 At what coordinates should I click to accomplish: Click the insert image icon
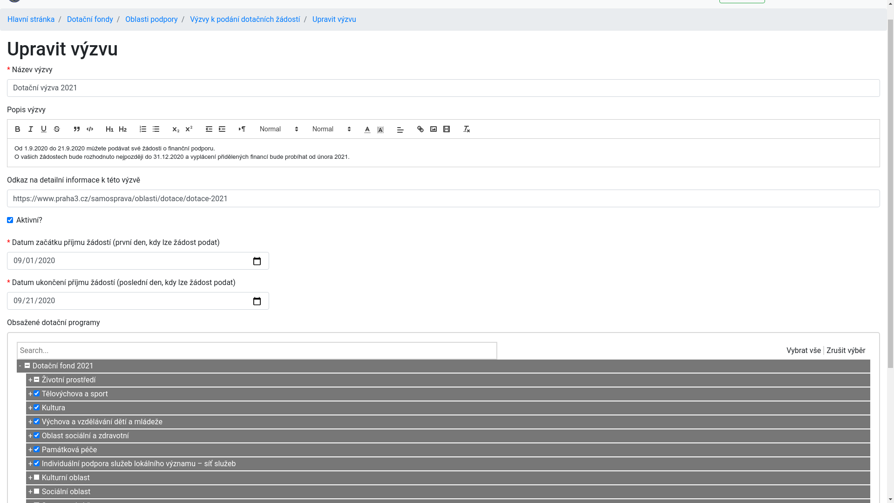click(x=433, y=129)
